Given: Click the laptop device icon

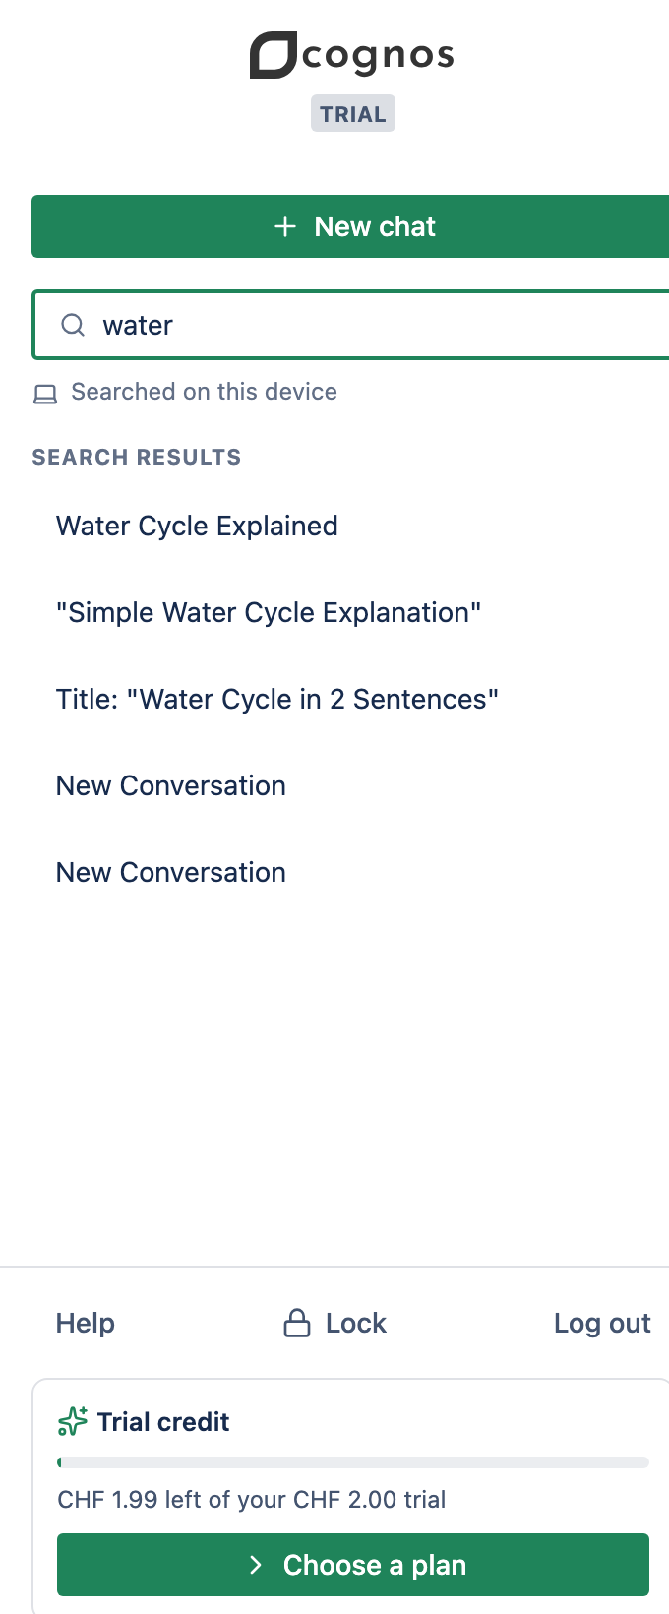Looking at the screenshot, I should tap(45, 394).
